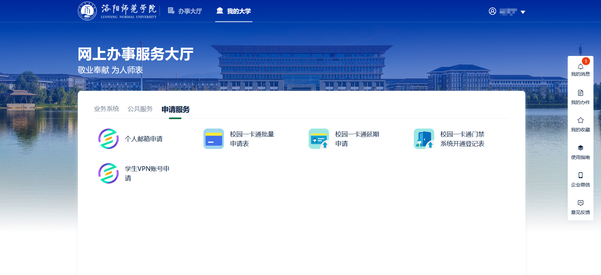The width and height of the screenshot is (601, 275).
Task: Click the 校园一卡通门禁系统开通登记表 door icon
Action: coord(424,139)
